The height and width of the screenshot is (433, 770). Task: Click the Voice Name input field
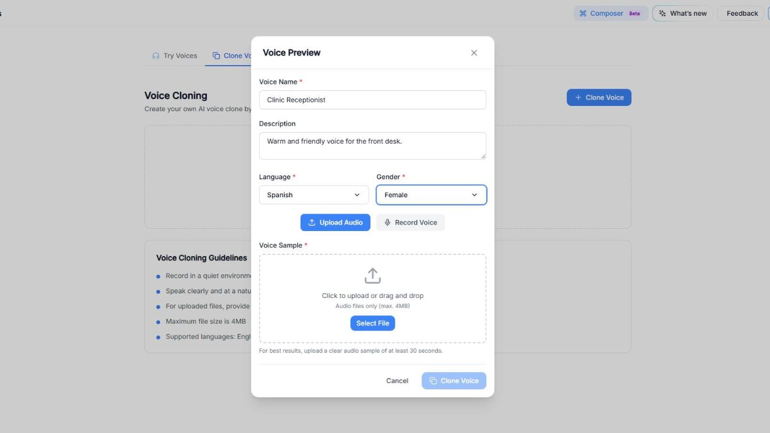coord(373,100)
